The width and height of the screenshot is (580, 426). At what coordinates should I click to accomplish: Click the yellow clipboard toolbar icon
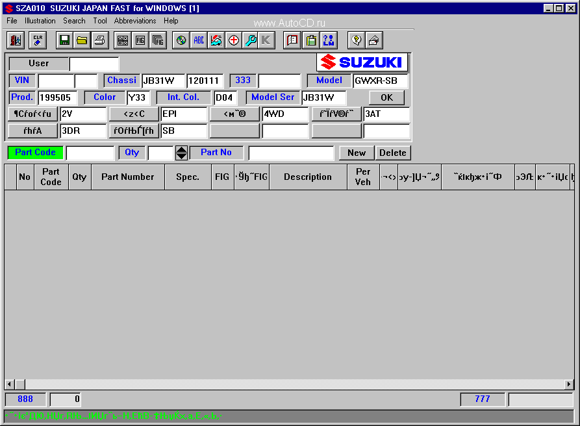pyautogui.click(x=311, y=40)
